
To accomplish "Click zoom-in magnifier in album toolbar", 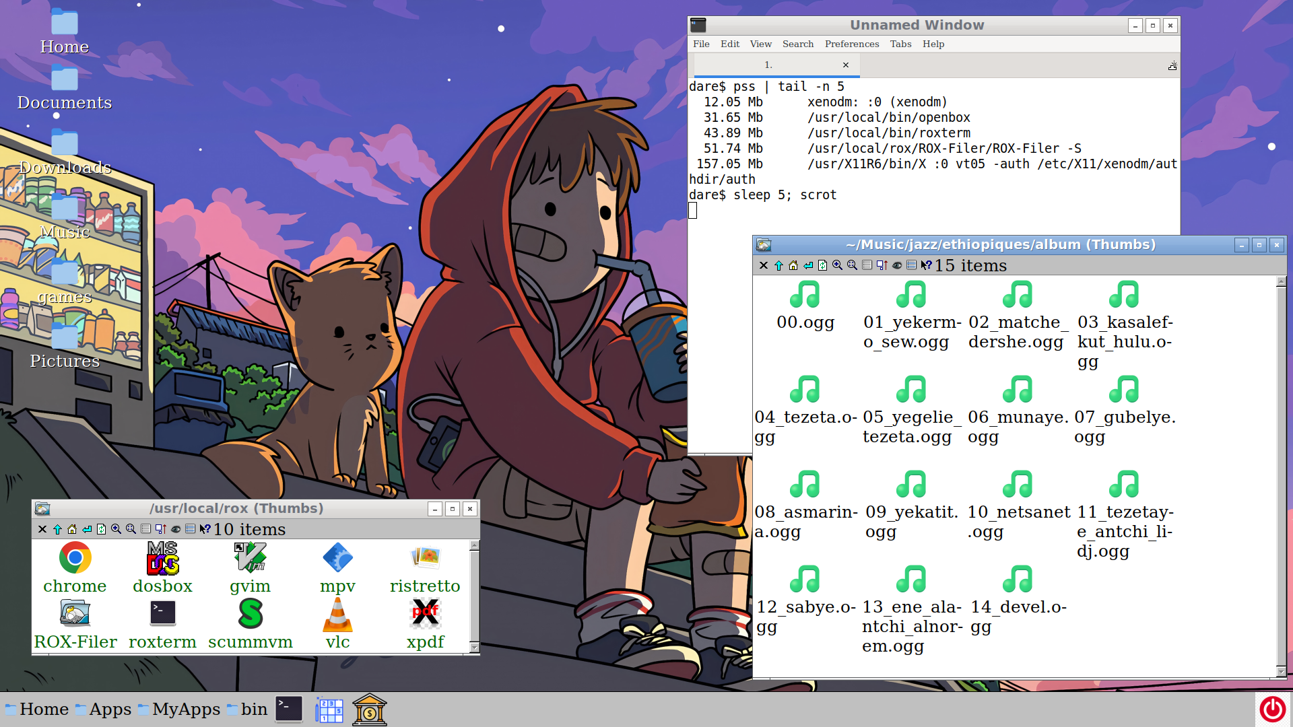I will tap(837, 266).
